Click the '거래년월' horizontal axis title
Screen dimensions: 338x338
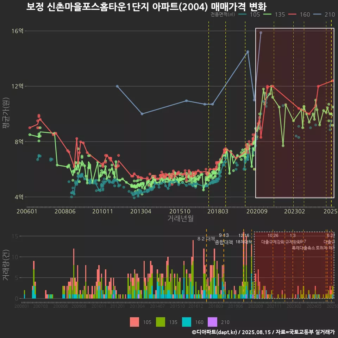(x=180, y=218)
